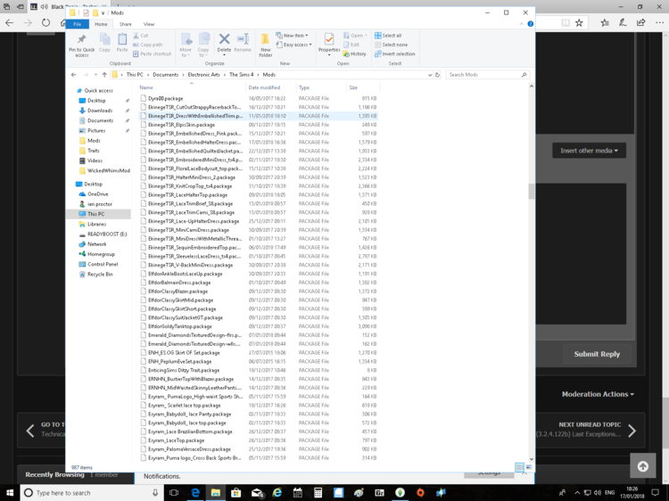The image size is (669, 501).
Task: Collapse the ribbon with the chevron
Action: click(x=522, y=24)
